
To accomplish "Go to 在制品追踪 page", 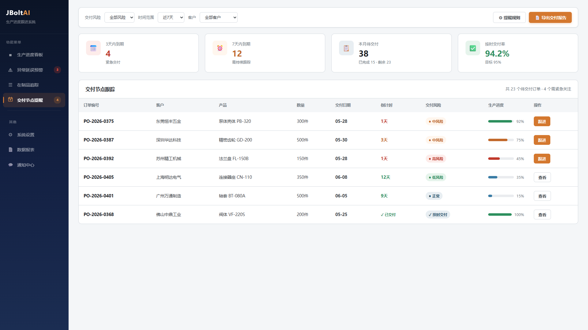I will pyautogui.click(x=34, y=85).
